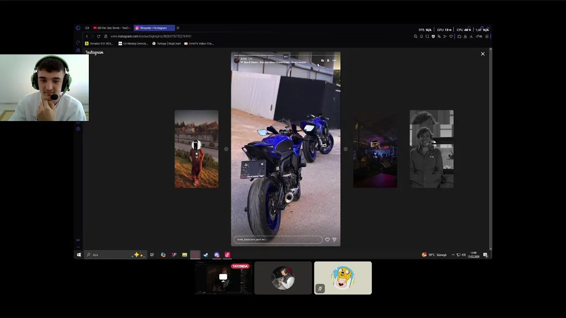Screen dimensions: 566x318
Task: Select the middle participant avatar tile
Action: [x=283, y=278]
